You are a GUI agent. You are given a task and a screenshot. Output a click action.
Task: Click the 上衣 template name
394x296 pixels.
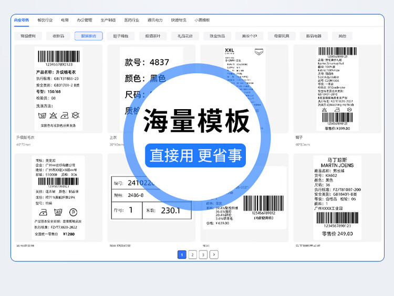pyautogui.click(x=113, y=138)
